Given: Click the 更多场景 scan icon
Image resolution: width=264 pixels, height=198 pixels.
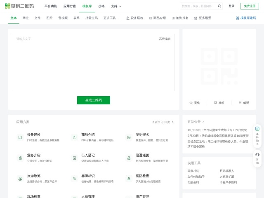Looking at the screenshot, I should [x=196, y=18].
